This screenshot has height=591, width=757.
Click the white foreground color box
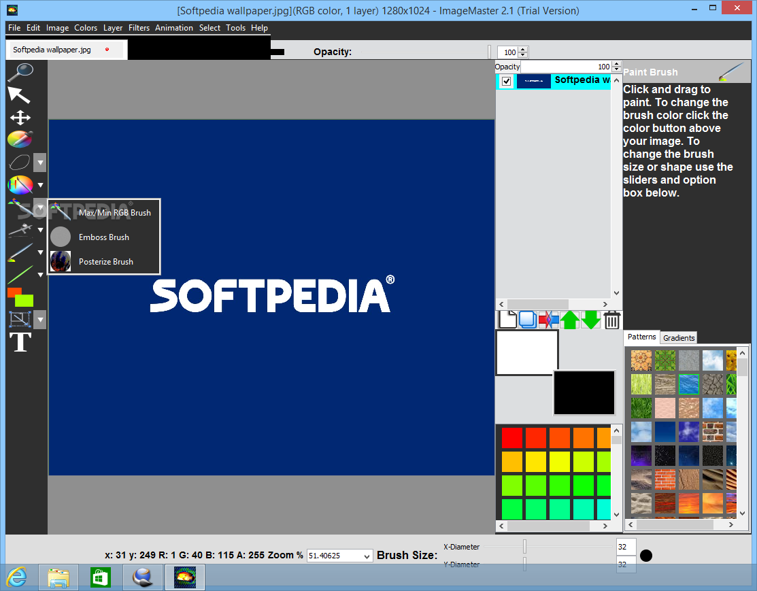527,352
